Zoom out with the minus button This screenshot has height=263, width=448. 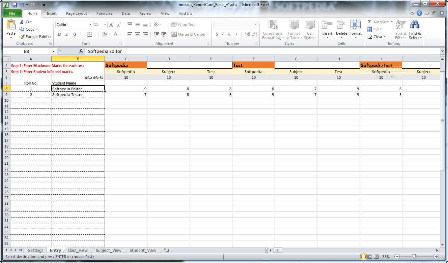click(397, 257)
